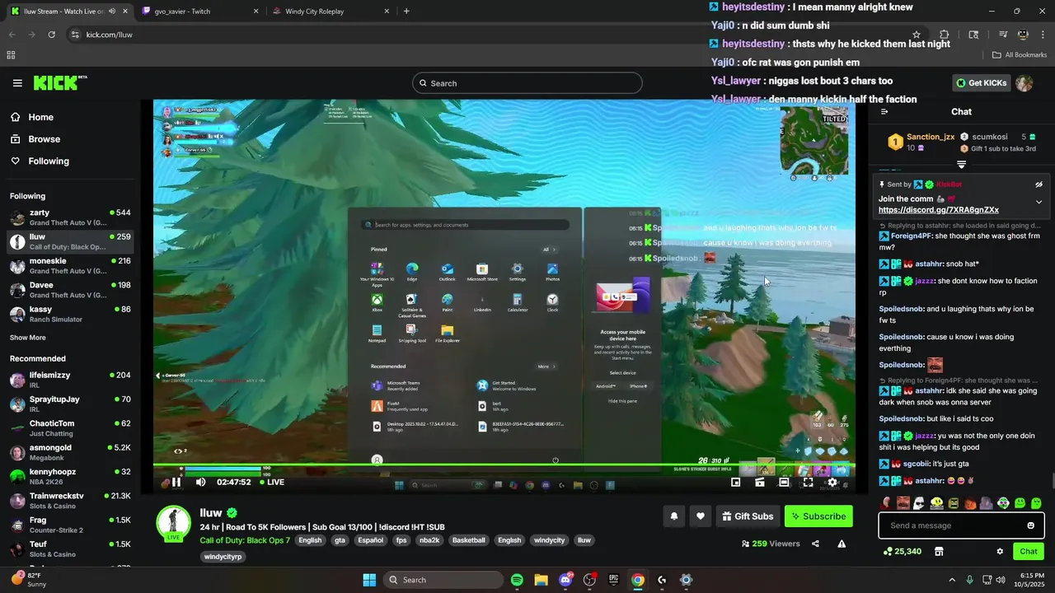Viewport: 1055px width, 593px height.
Task: Jump to live via the LIVE indicator
Action: pyautogui.click(x=272, y=483)
